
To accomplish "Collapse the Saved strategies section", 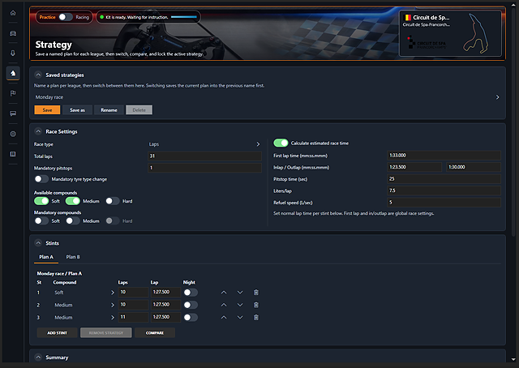I will 38,75.
